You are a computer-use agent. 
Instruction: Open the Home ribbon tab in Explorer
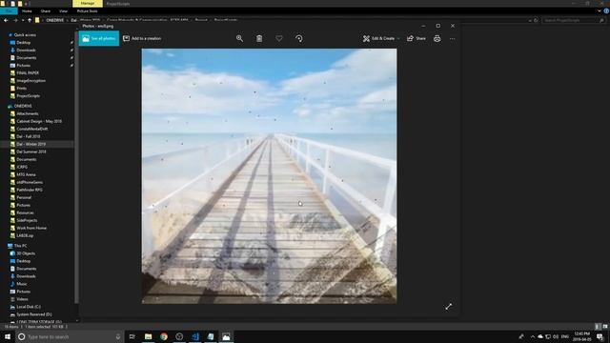pos(27,11)
